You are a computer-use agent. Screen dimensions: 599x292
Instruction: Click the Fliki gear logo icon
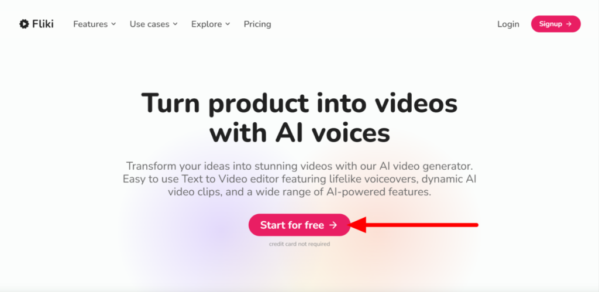tap(24, 24)
